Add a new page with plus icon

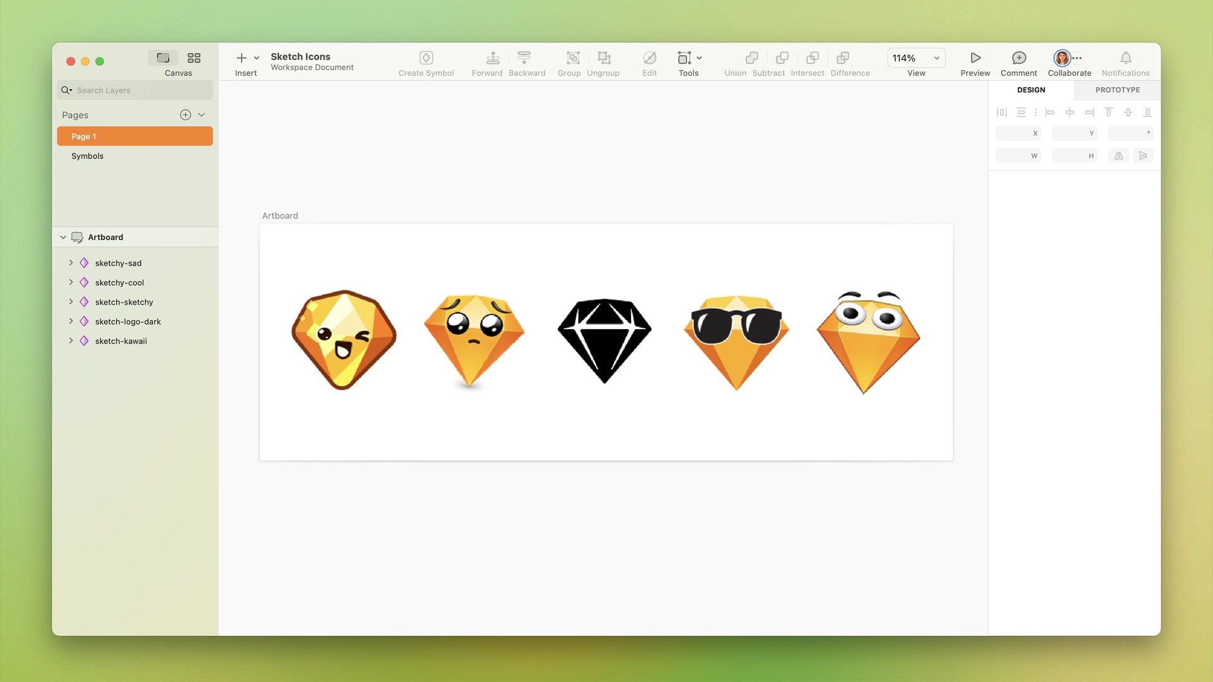(x=185, y=115)
